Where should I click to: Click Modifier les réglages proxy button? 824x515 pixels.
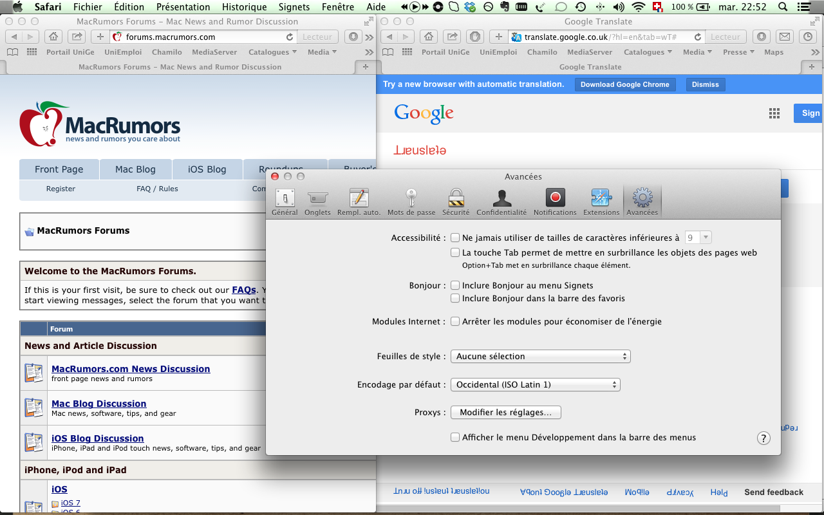pyautogui.click(x=506, y=412)
